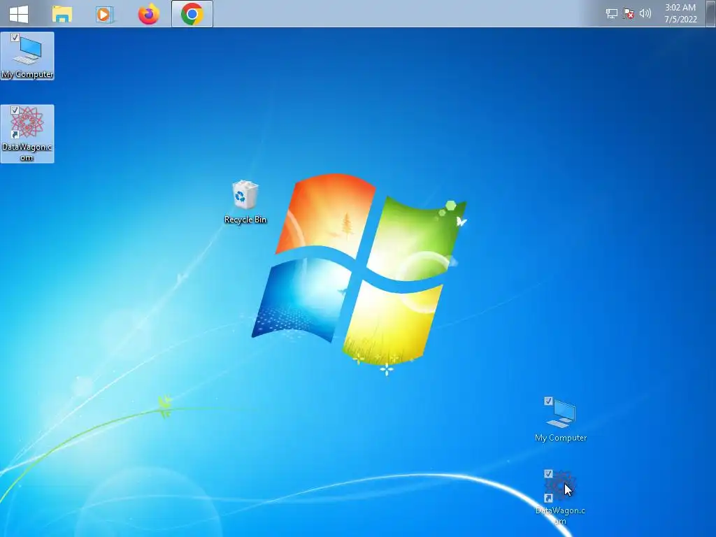Open the 3:02 AM clock and date

coord(680,13)
